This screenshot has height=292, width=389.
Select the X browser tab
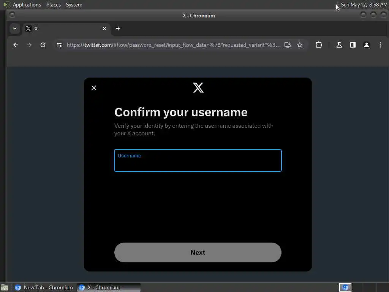(66, 29)
